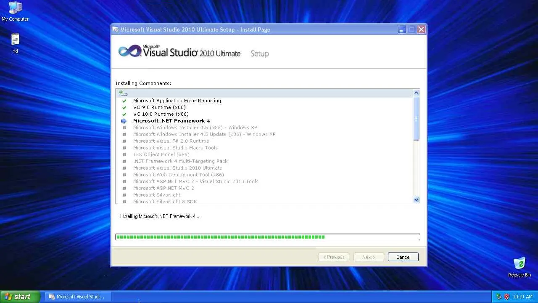Click the pending icon beside the plain Microsoft ASP.NET MVC 2 row
The height and width of the screenshot is (303, 538).
(x=124, y=189)
